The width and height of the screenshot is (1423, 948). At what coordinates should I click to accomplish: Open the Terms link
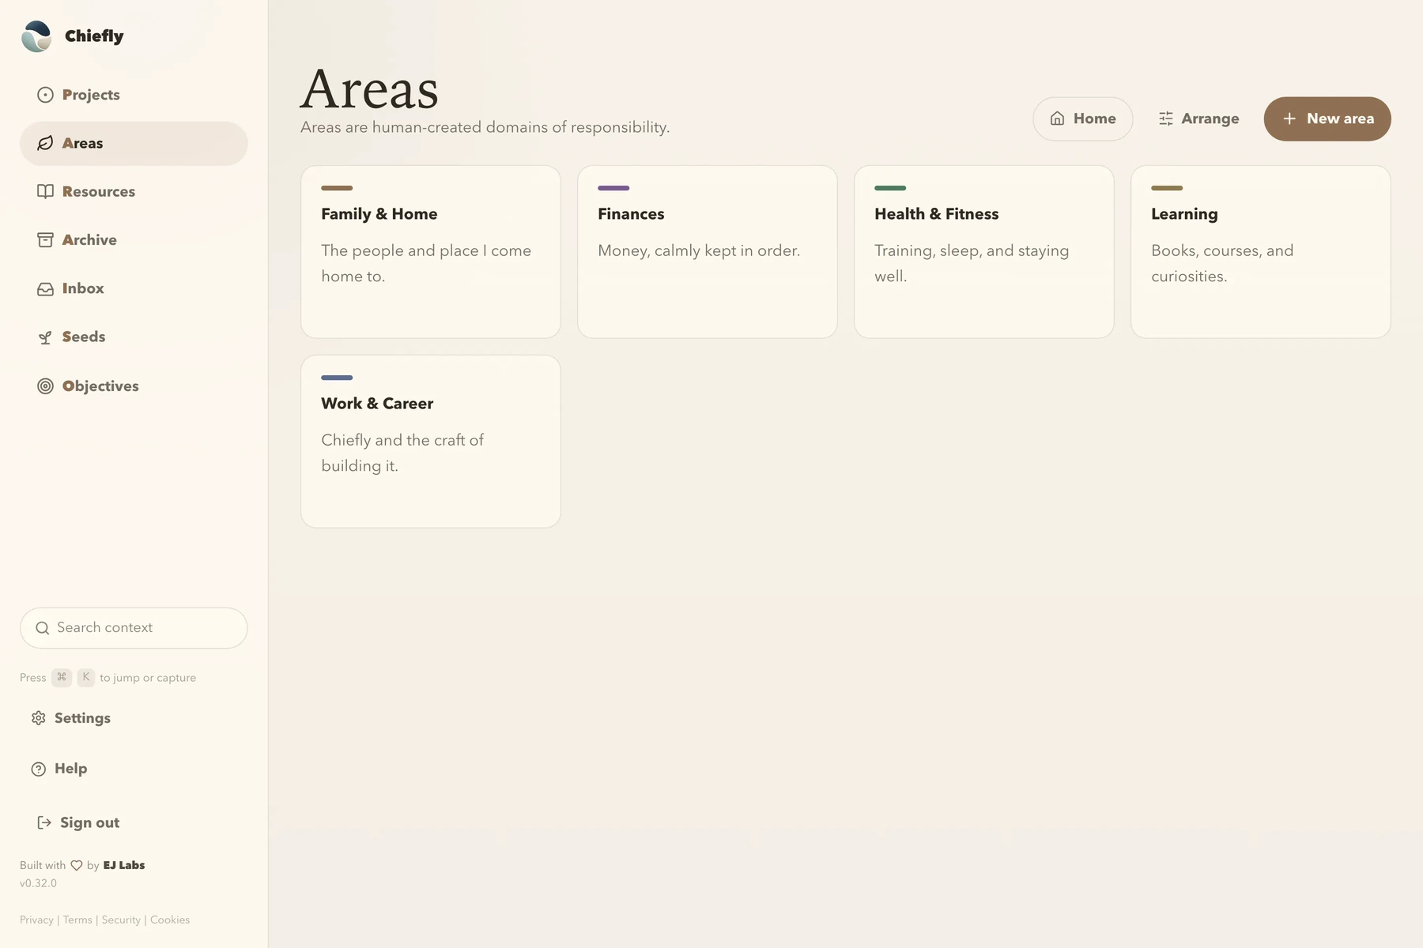coord(77,920)
